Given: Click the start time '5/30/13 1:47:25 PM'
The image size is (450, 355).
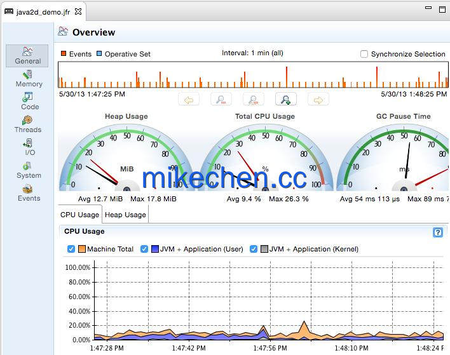Looking at the screenshot, I should point(92,94).
